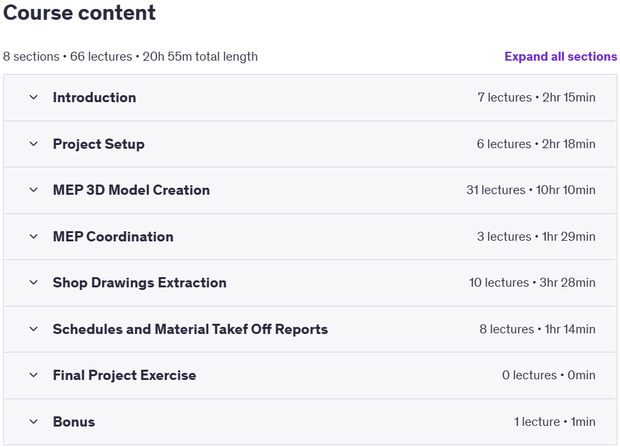
Task: Expand the Introduction section chevron
Action: [34, 97]
